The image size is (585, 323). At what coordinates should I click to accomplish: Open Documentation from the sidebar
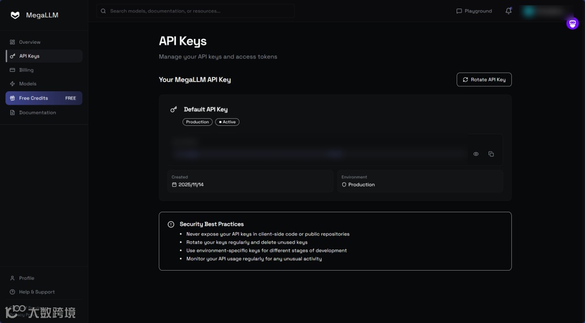(44, 112)
